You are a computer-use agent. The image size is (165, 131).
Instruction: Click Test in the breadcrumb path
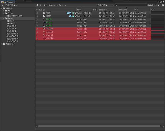(61, 5)
